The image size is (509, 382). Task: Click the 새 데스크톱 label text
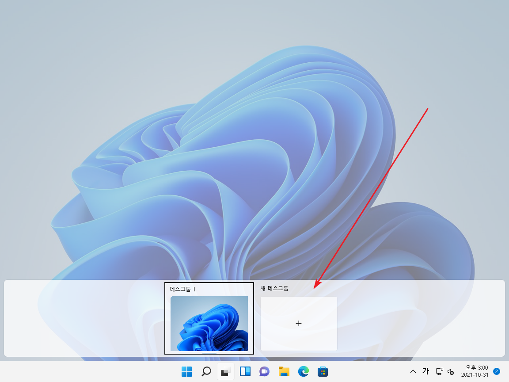pyautogui.click(x=274, y=288)
